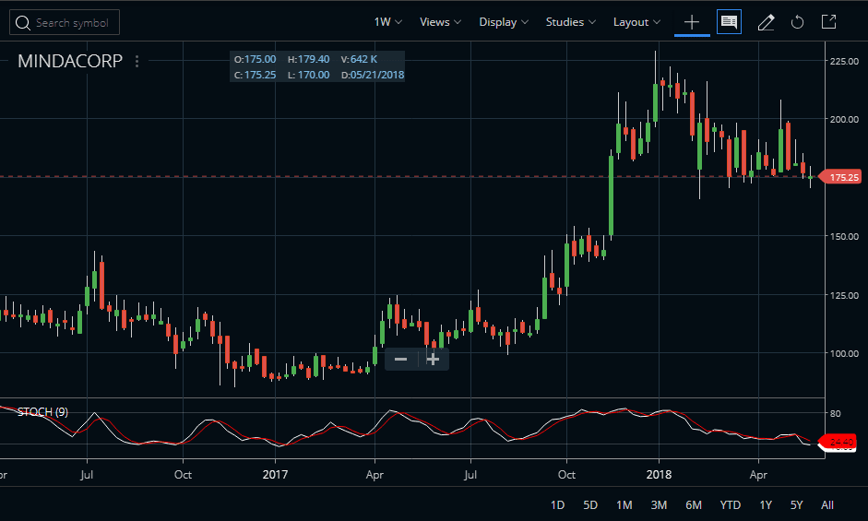
Task: Click the V:642 K volume value
Action: [359, 59]
